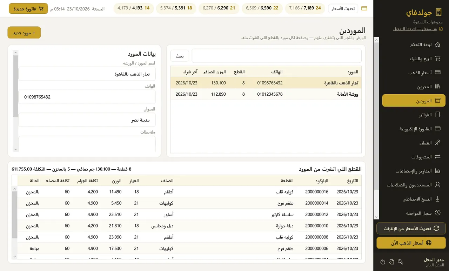Click the العملاء people icon
The width and height of the screenshot is (449, 271).
437,143
